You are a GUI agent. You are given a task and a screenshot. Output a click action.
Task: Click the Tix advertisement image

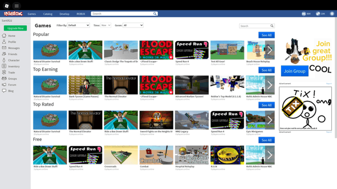pyautogui.click(x=305, y=108)
